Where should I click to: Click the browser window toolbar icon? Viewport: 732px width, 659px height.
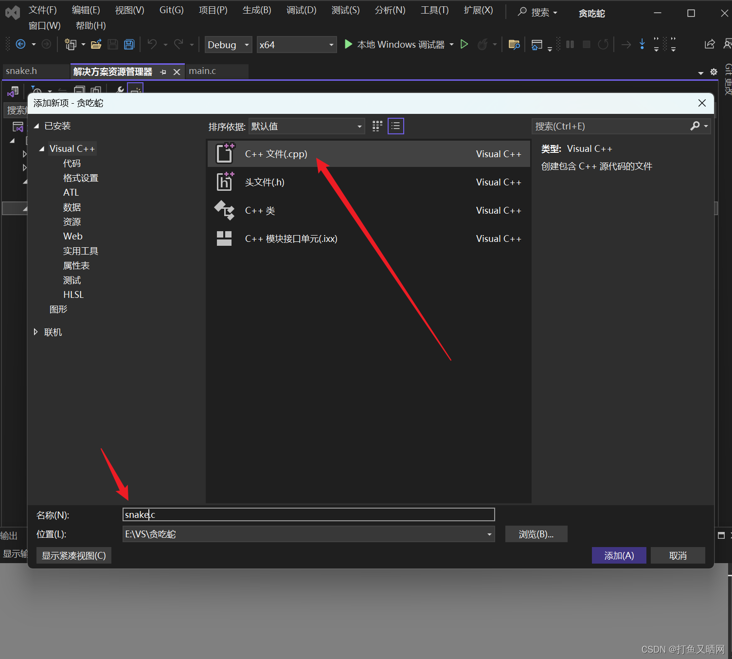pyautogui.click(x=537, y=44)
